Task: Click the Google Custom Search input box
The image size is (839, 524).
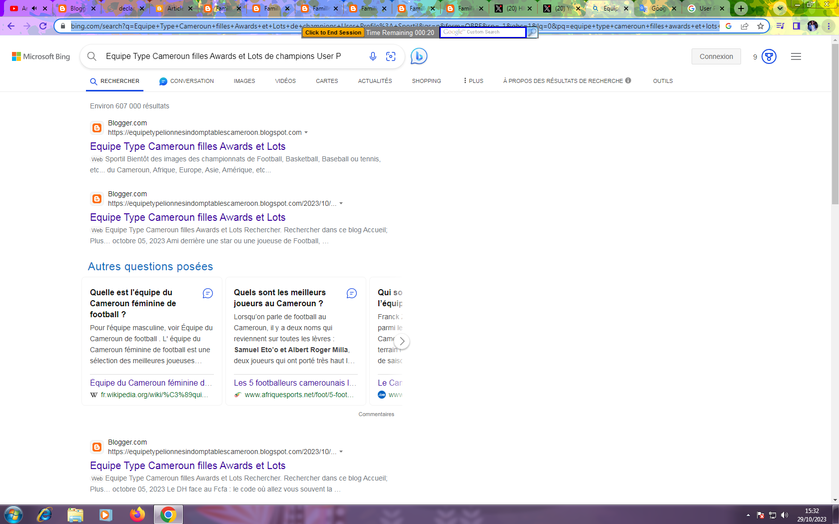Action: (483, 32)
